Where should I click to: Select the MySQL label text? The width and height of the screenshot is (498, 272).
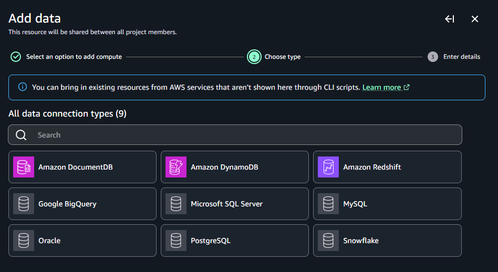click(x=355, y=204)
